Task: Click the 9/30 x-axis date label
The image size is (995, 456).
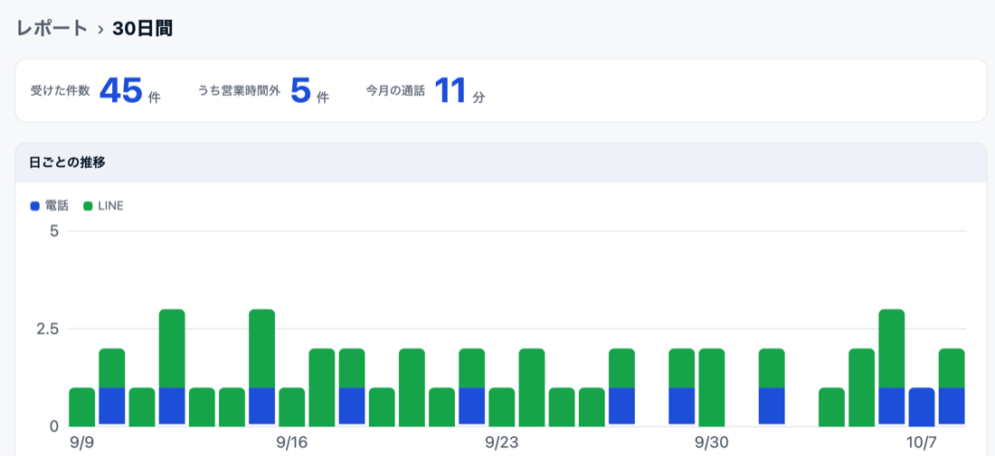Action: (712, 442)
